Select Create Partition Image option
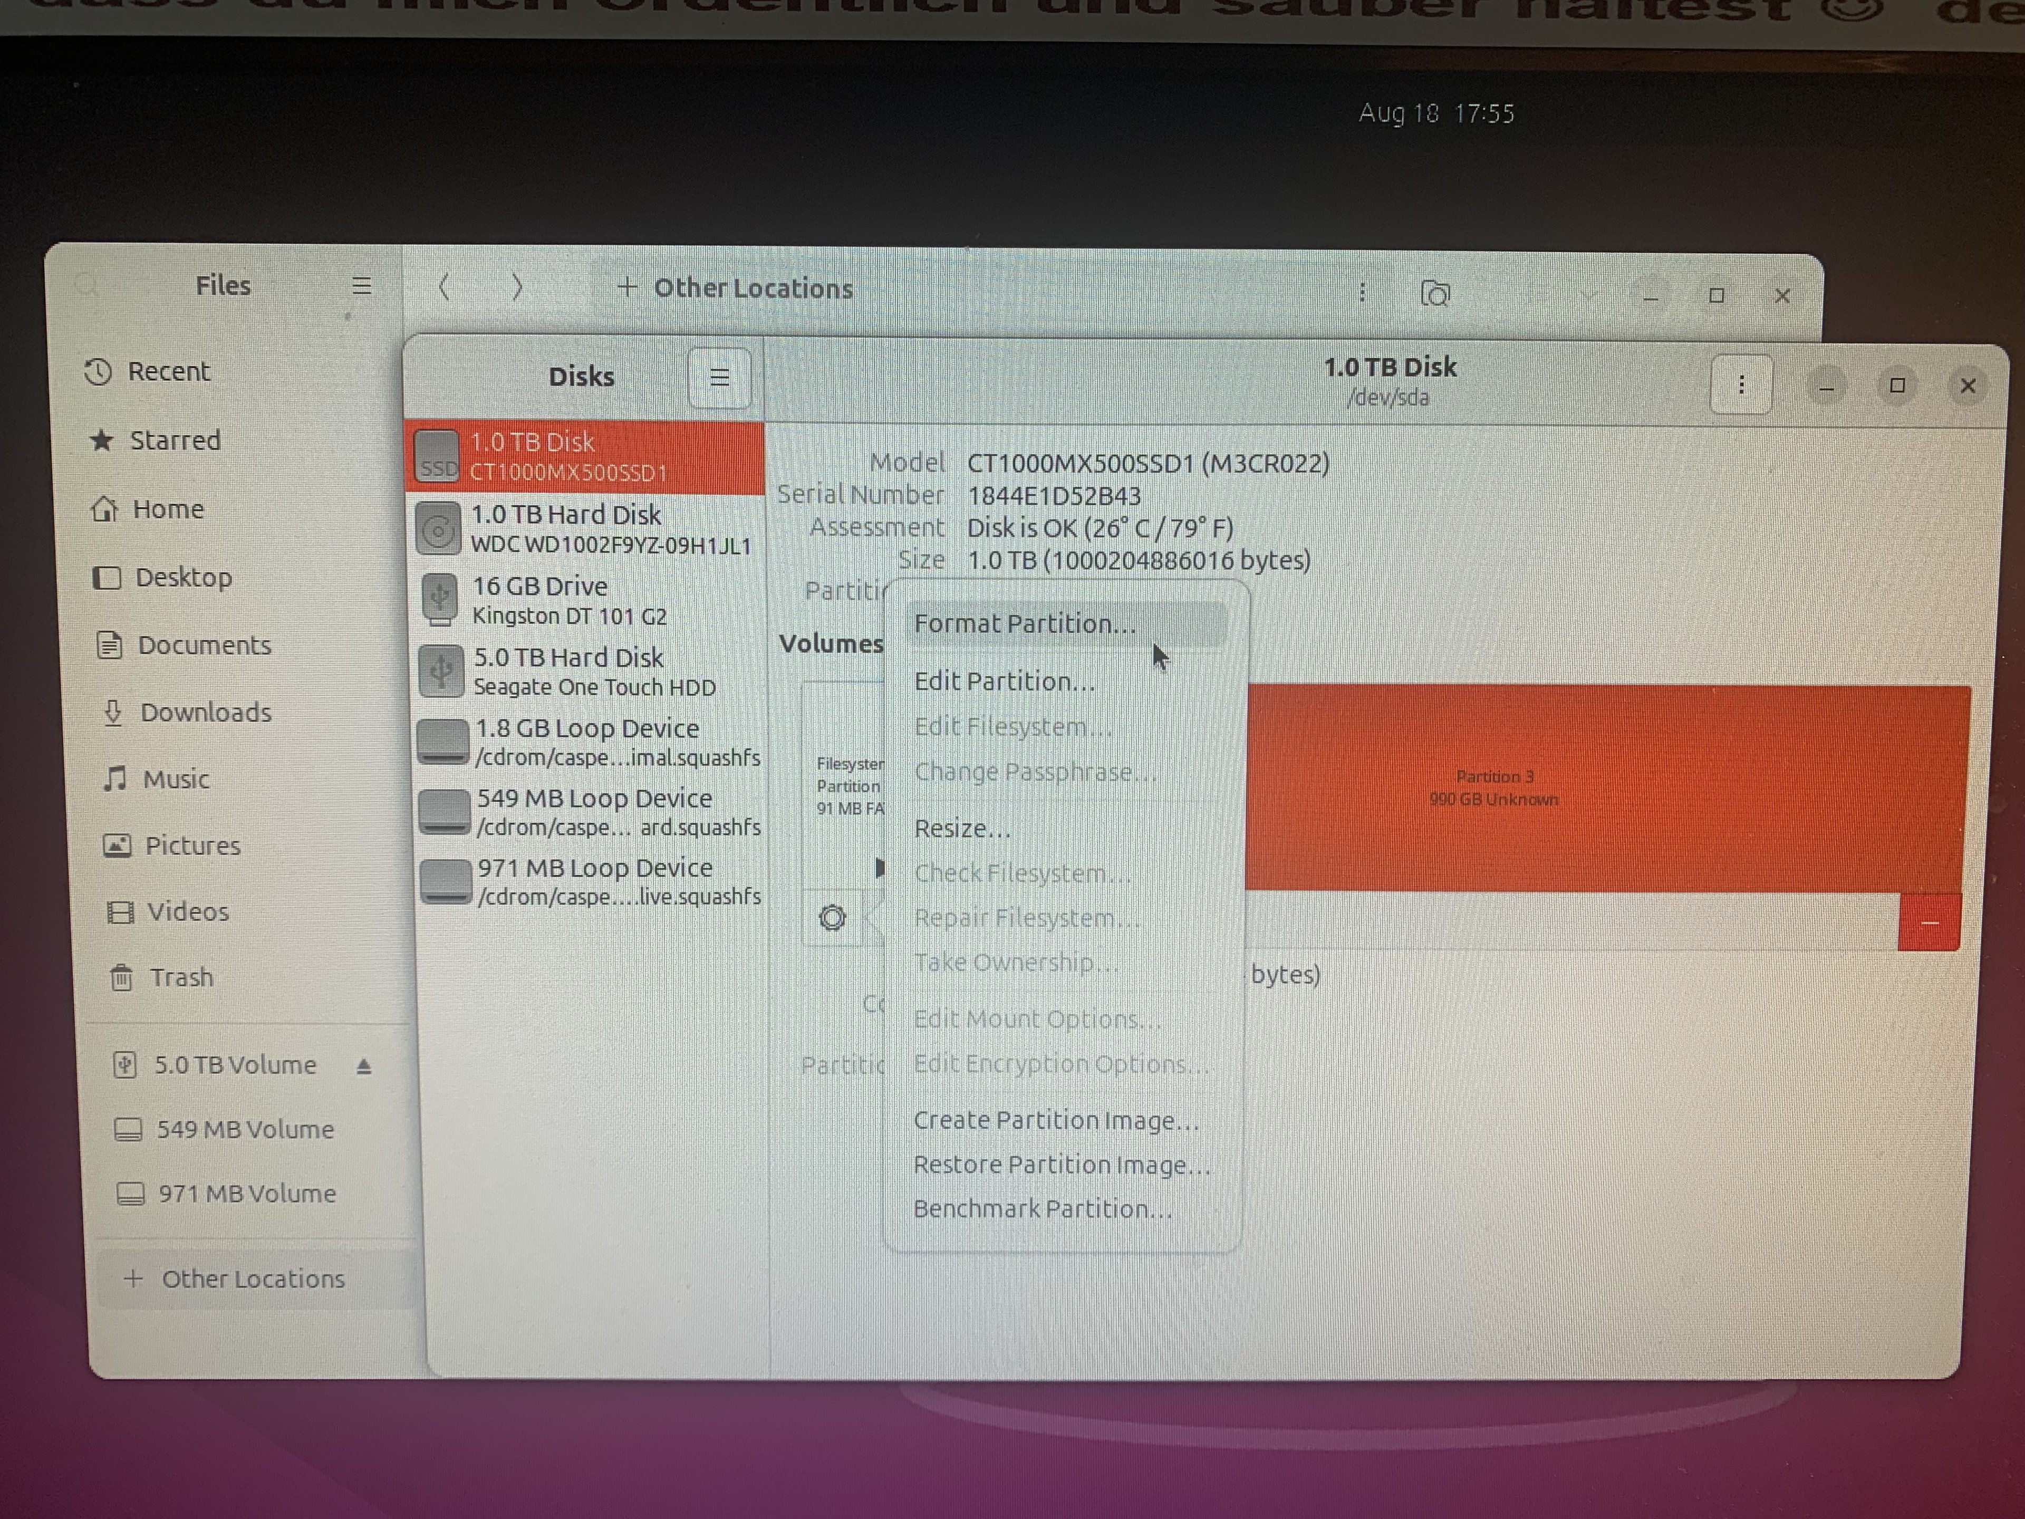2025x1519 pixels. coord(1056,1121)
